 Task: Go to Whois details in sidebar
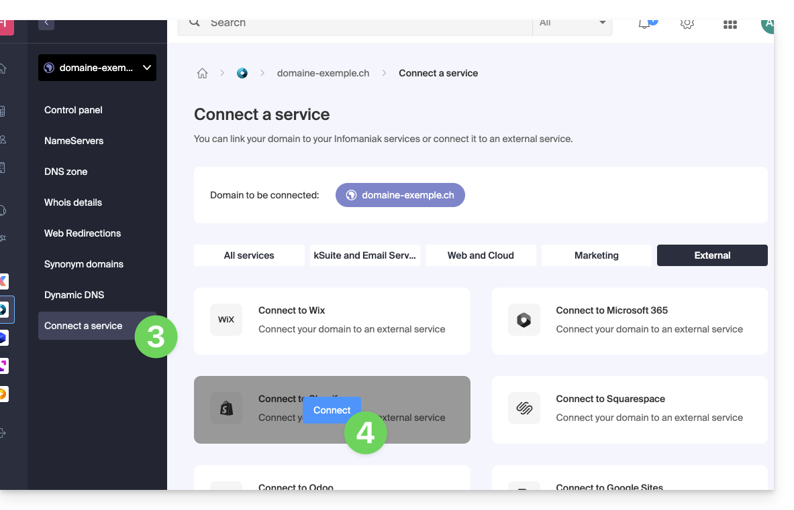pyautogui.click(x=73, y=202)
